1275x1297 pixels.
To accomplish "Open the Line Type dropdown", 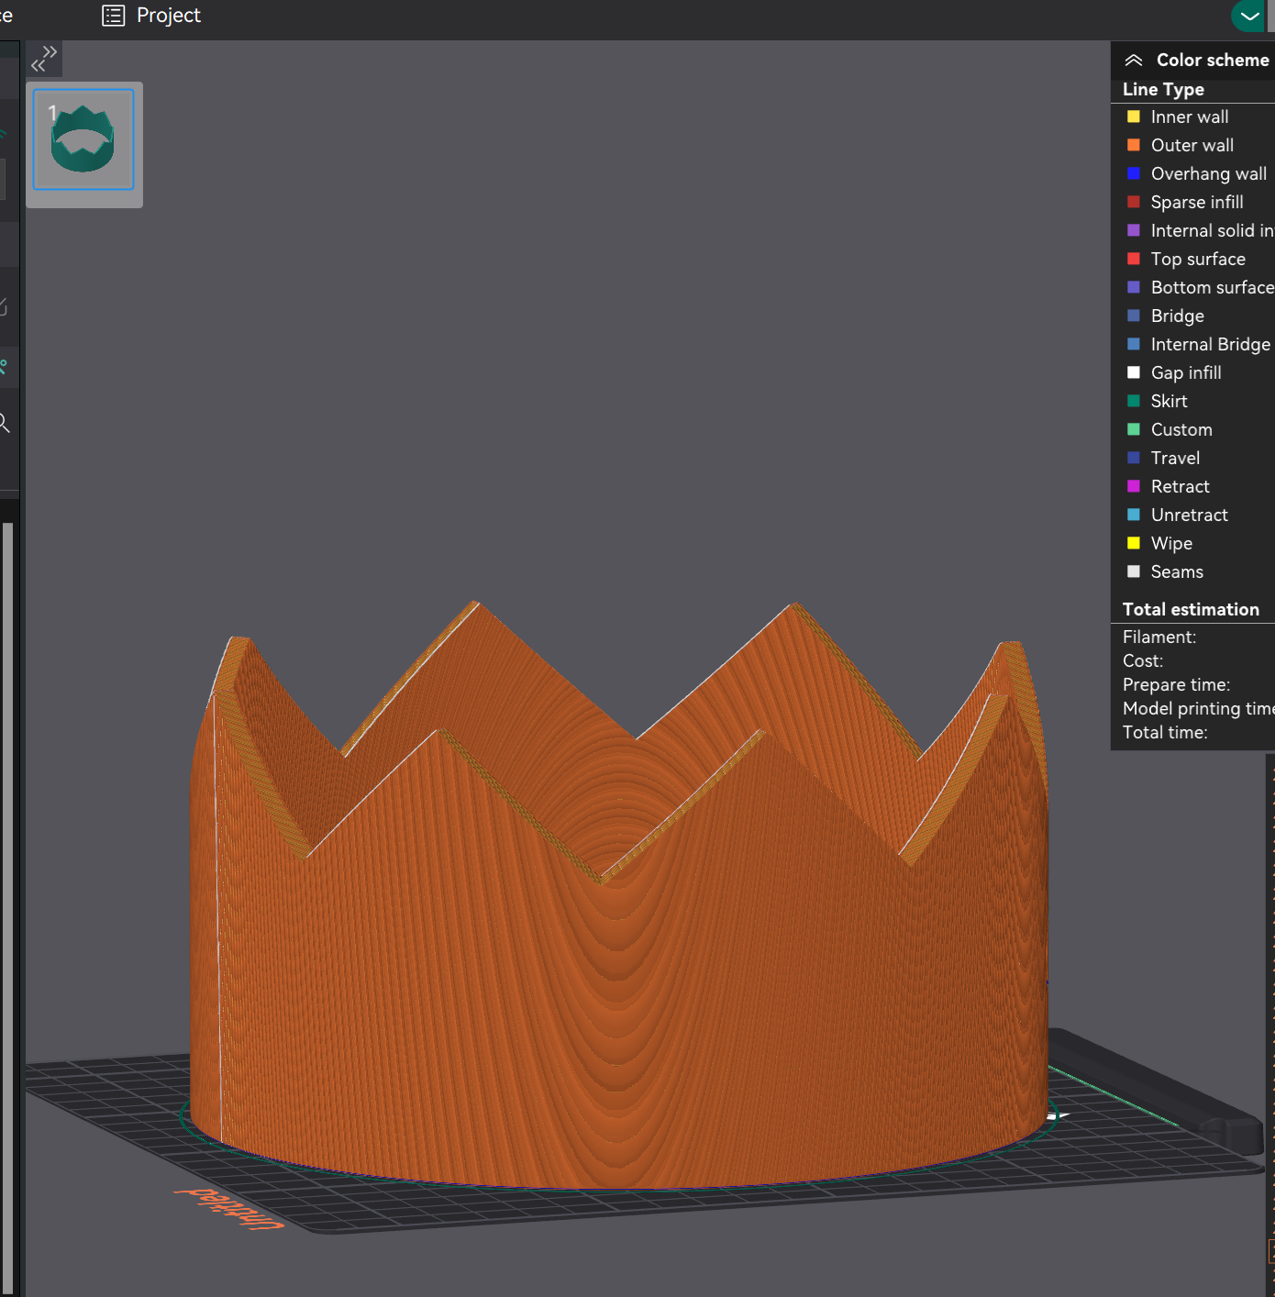I will (x=1163, y=90).
